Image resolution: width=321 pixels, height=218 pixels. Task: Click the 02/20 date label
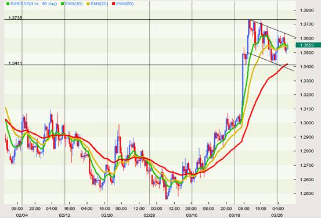pyautogui.click(x=107, y=215)
